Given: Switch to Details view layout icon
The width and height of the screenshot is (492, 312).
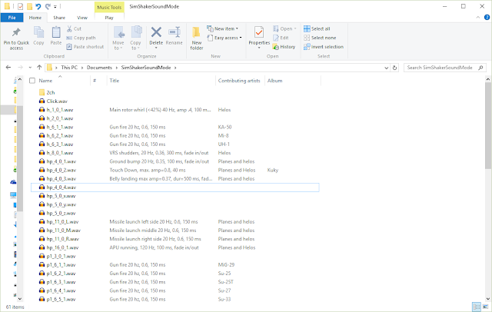Looking at the screenshot, I should pos(477,307).
